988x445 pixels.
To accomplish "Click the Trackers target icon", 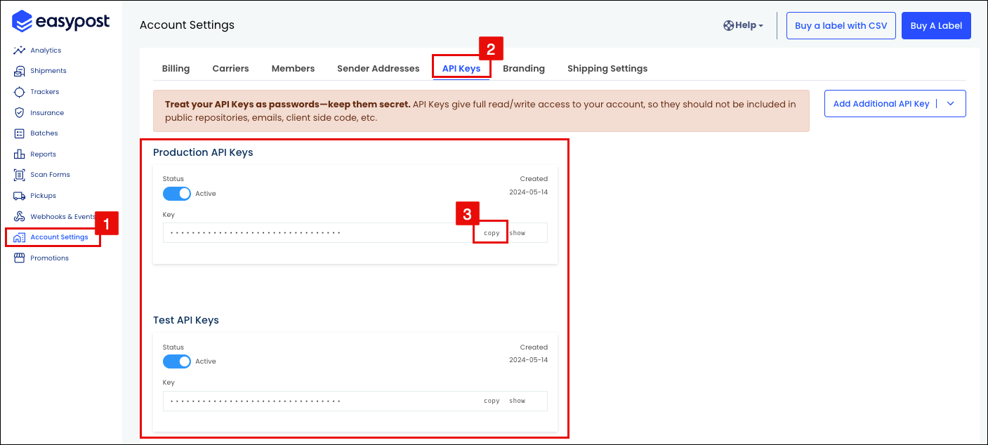I will click(x=20, y=92).
